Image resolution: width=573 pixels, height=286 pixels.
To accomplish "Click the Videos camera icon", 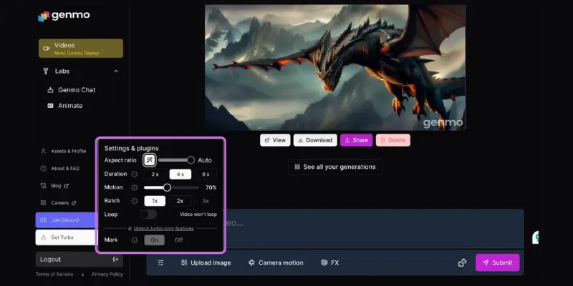I will pos(46,48).
